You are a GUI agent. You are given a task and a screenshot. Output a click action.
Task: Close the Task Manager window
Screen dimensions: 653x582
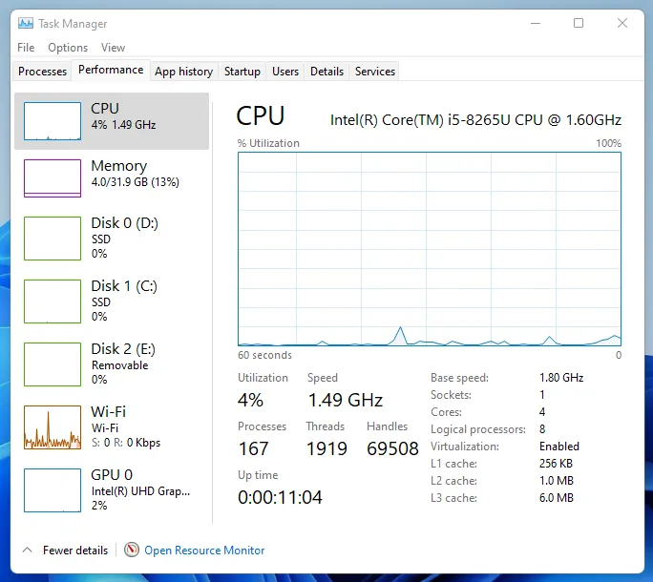point(622,23)
